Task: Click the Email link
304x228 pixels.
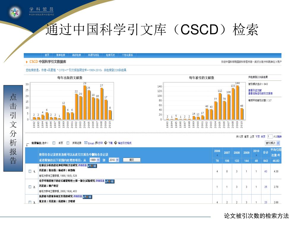Action: [x=91, y=143]
